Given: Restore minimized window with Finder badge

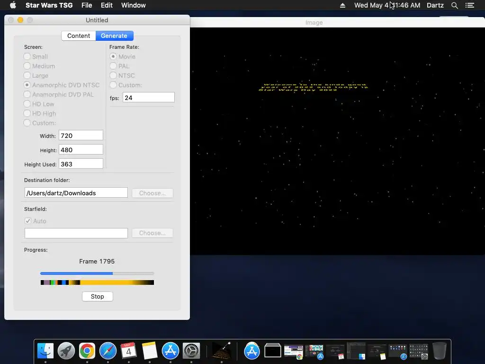Looking at the screenshot, I should [356, 351].
